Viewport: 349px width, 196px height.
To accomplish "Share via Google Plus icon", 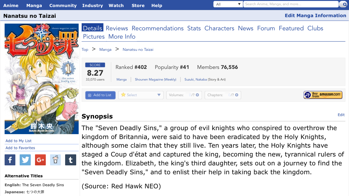I will pos(40,160).
